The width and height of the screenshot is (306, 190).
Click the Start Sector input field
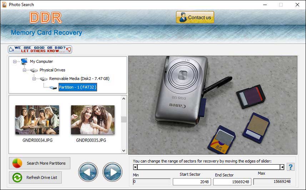(192, 182)
